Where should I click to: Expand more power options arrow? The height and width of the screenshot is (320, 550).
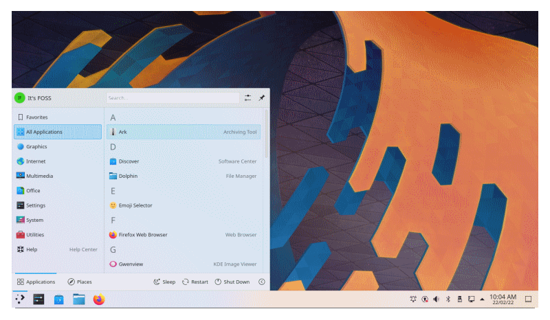[x=262, y=282]
